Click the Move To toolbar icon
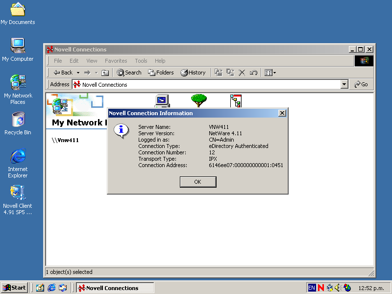 coord(219,73)
